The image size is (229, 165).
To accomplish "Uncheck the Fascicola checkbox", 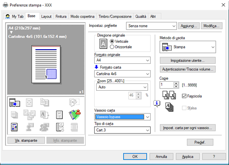I will [184, 96].
